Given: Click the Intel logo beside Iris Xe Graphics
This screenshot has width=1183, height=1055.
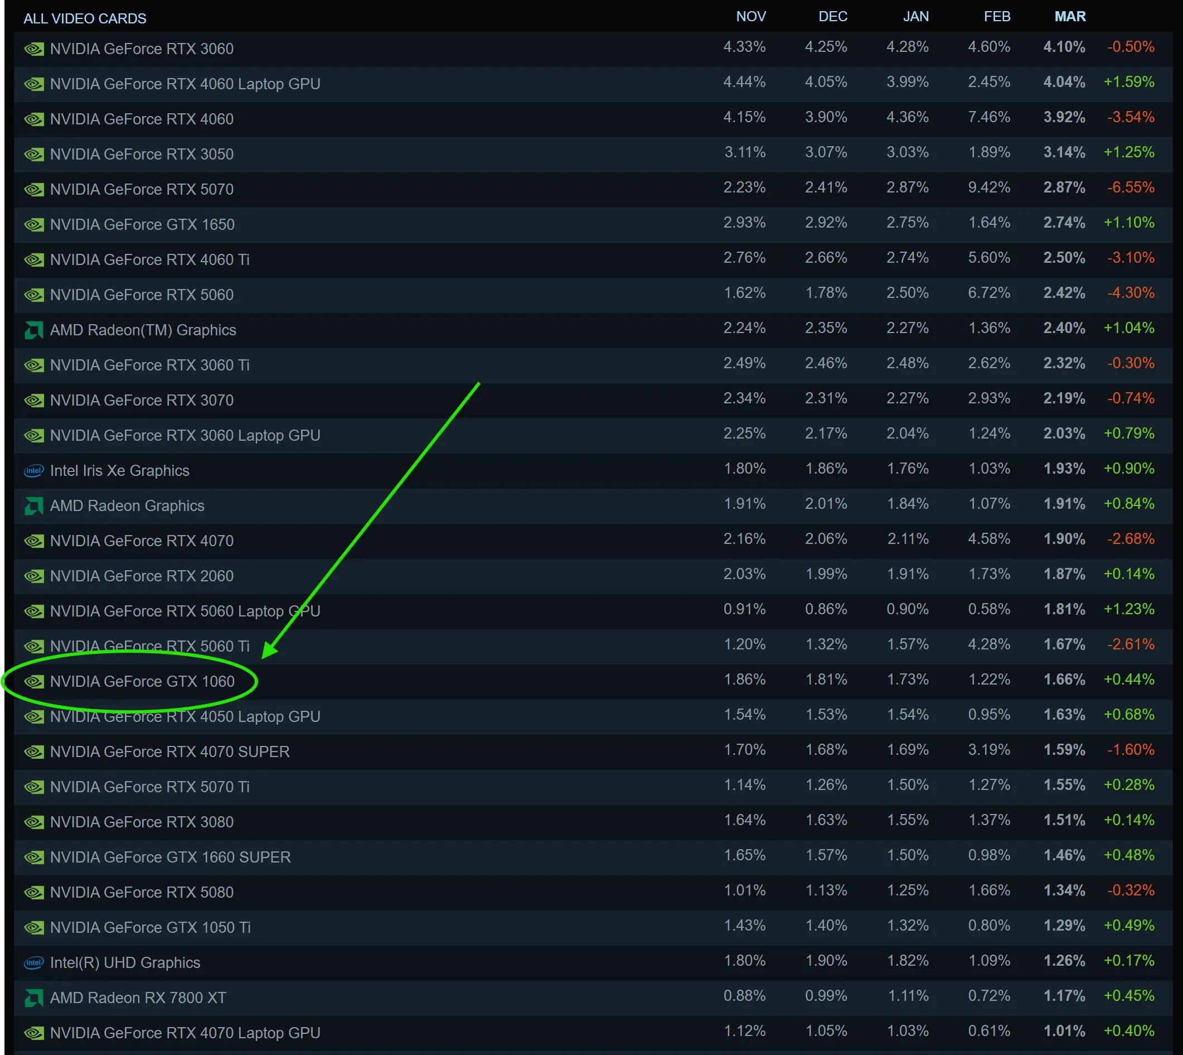Looking at the screenshot, I should tap(33, 471).
